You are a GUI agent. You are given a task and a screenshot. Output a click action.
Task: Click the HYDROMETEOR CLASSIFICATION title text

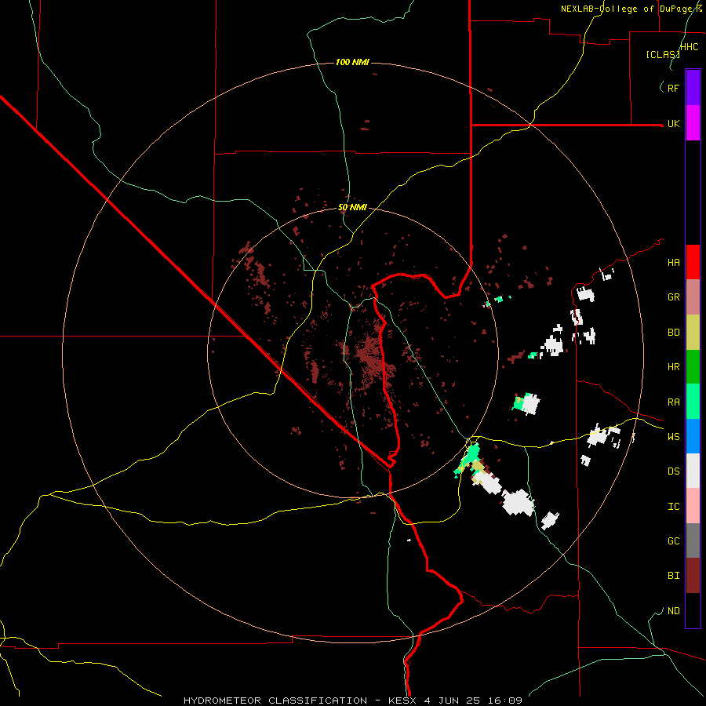[275, 701]
